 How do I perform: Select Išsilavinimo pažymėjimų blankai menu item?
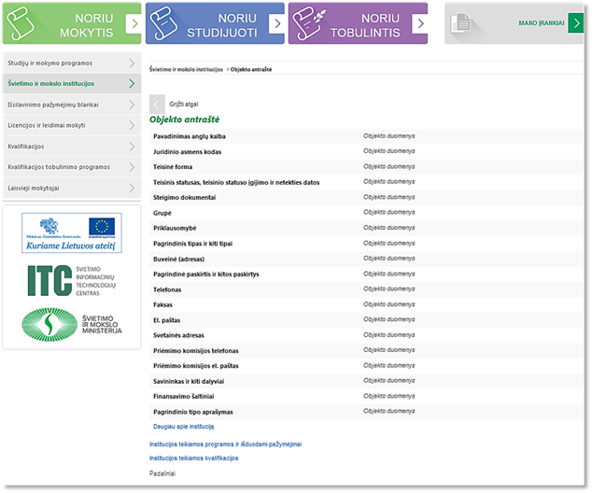[x=72, y=105]
